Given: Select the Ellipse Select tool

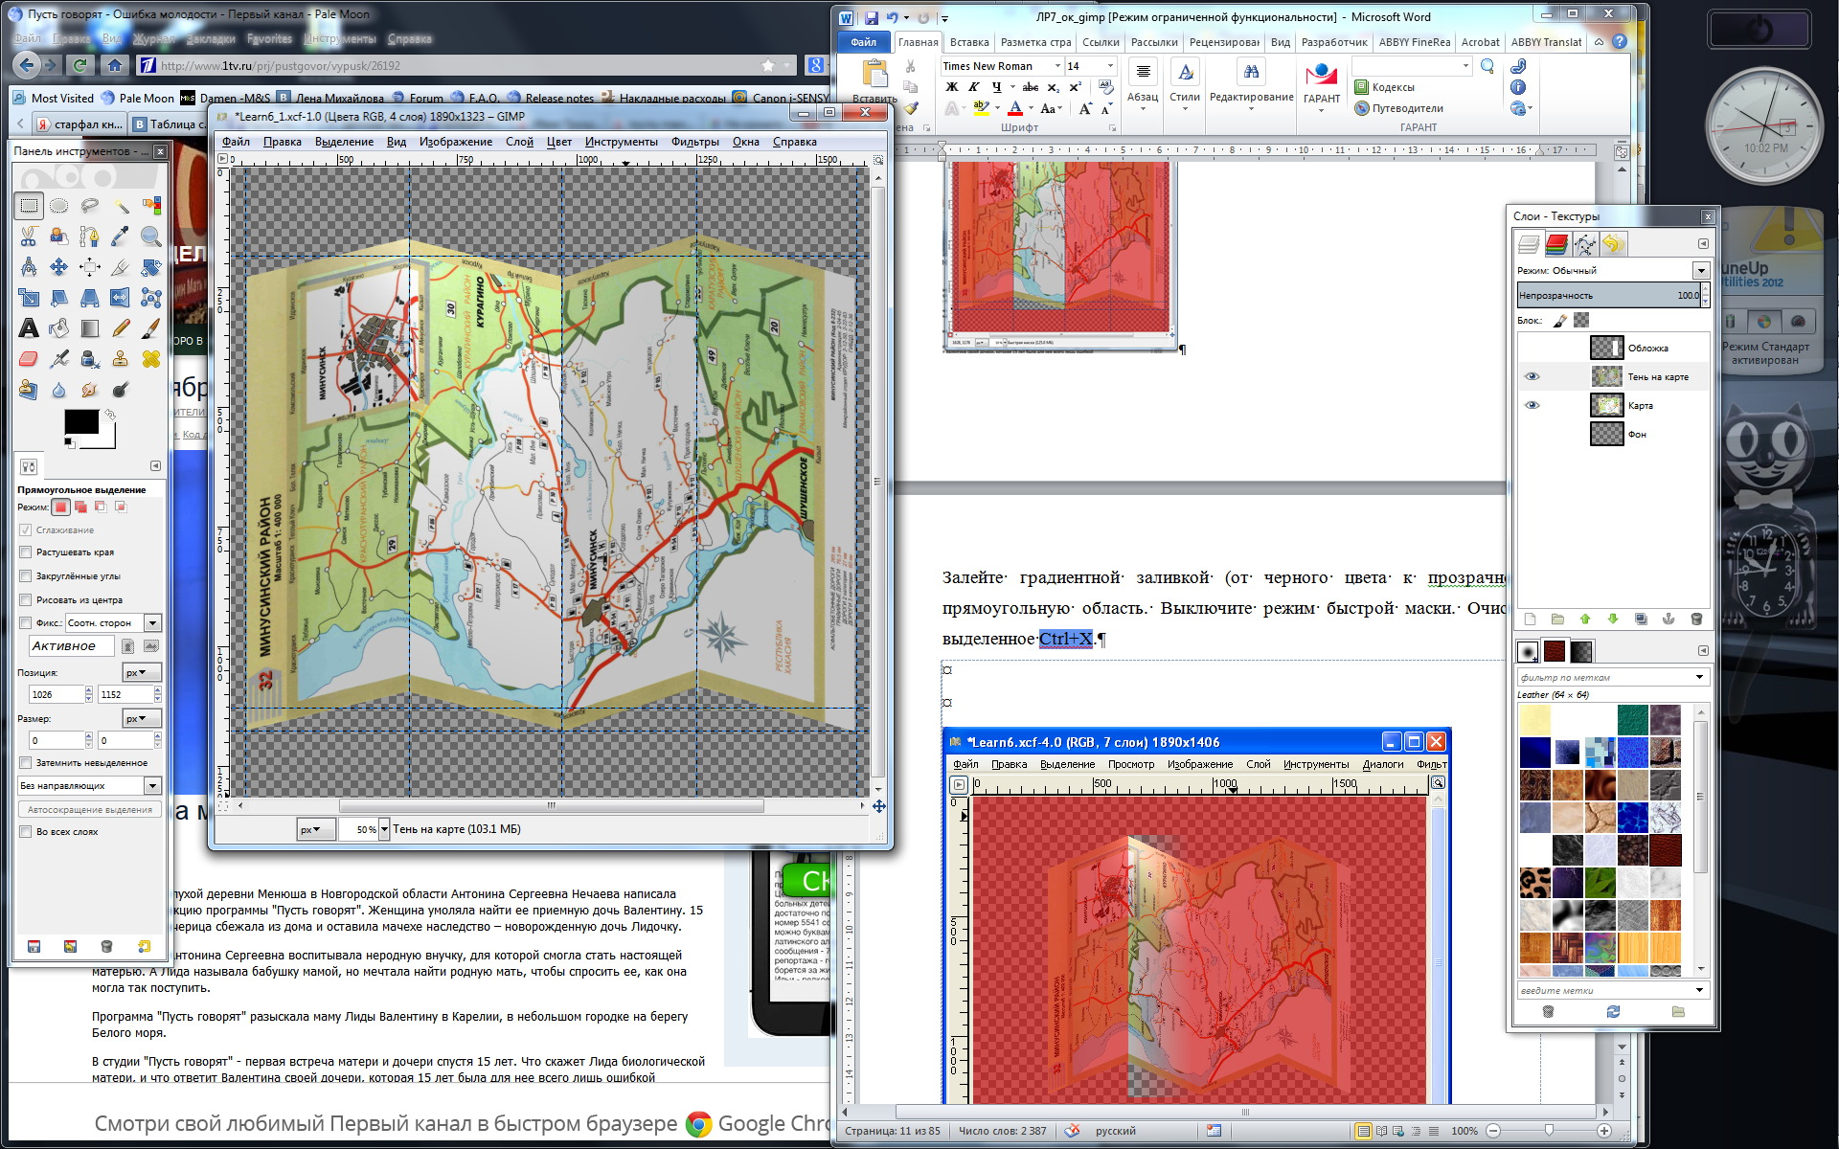Looking at the screenshot, I should pos(59,206).
